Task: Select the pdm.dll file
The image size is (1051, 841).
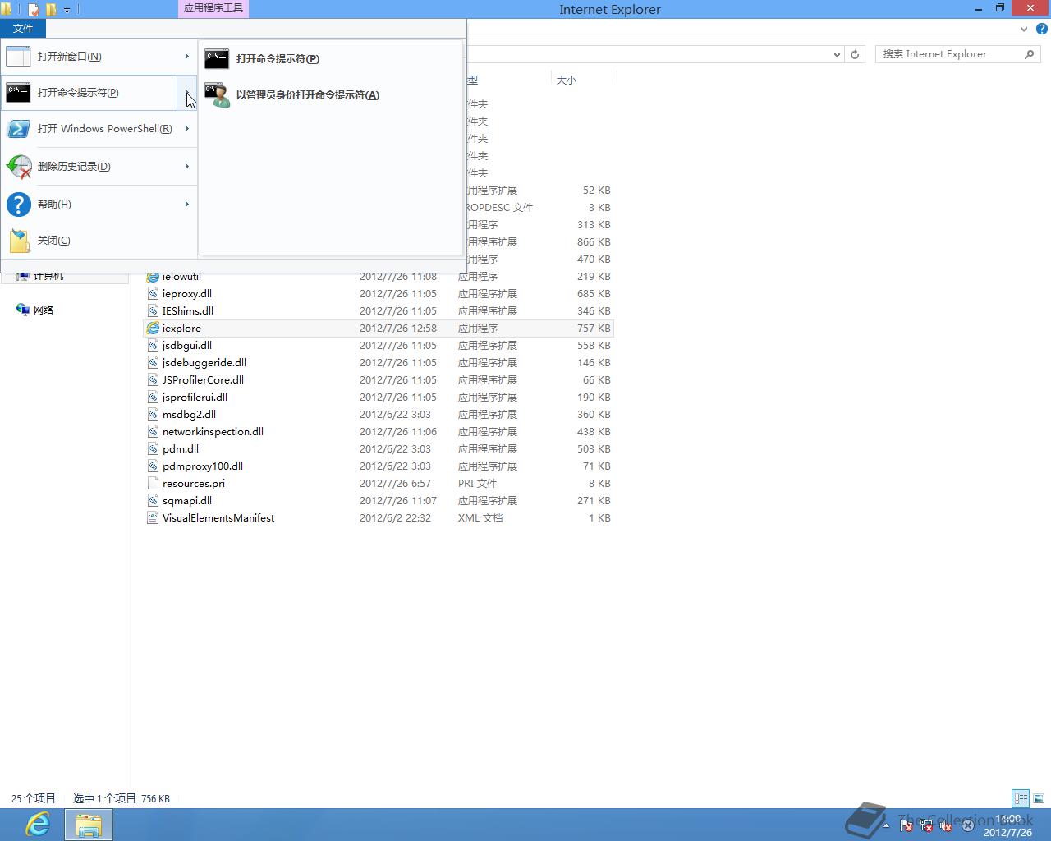Action: coord(181,448)
